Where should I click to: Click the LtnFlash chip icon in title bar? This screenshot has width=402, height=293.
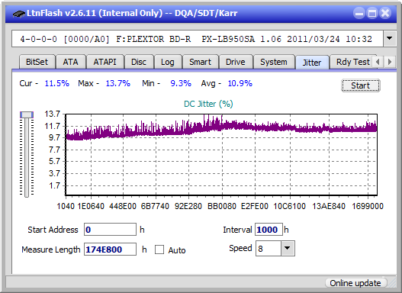(18, 13)
